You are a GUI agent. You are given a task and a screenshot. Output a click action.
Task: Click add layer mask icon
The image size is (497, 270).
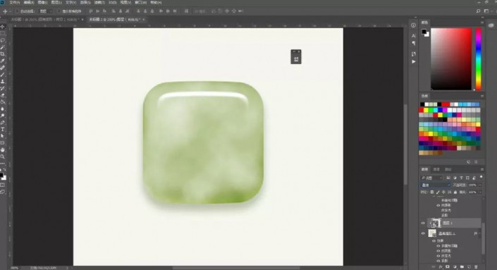pyautogui.click(x=448, y=267)
